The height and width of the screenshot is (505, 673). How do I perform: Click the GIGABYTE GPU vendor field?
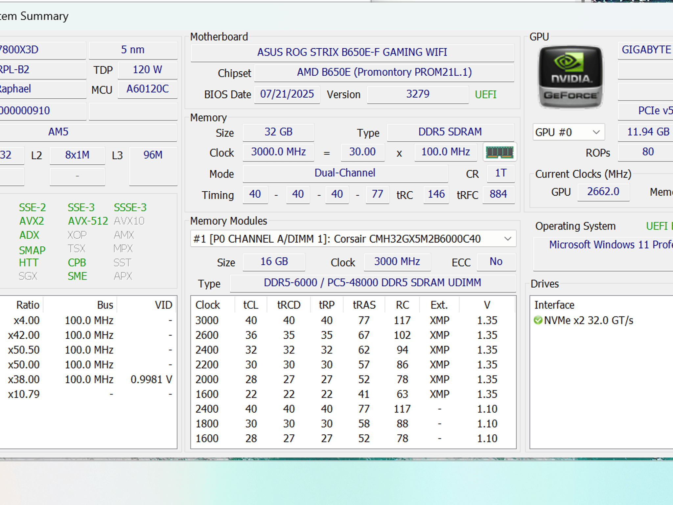pos(646,50)
